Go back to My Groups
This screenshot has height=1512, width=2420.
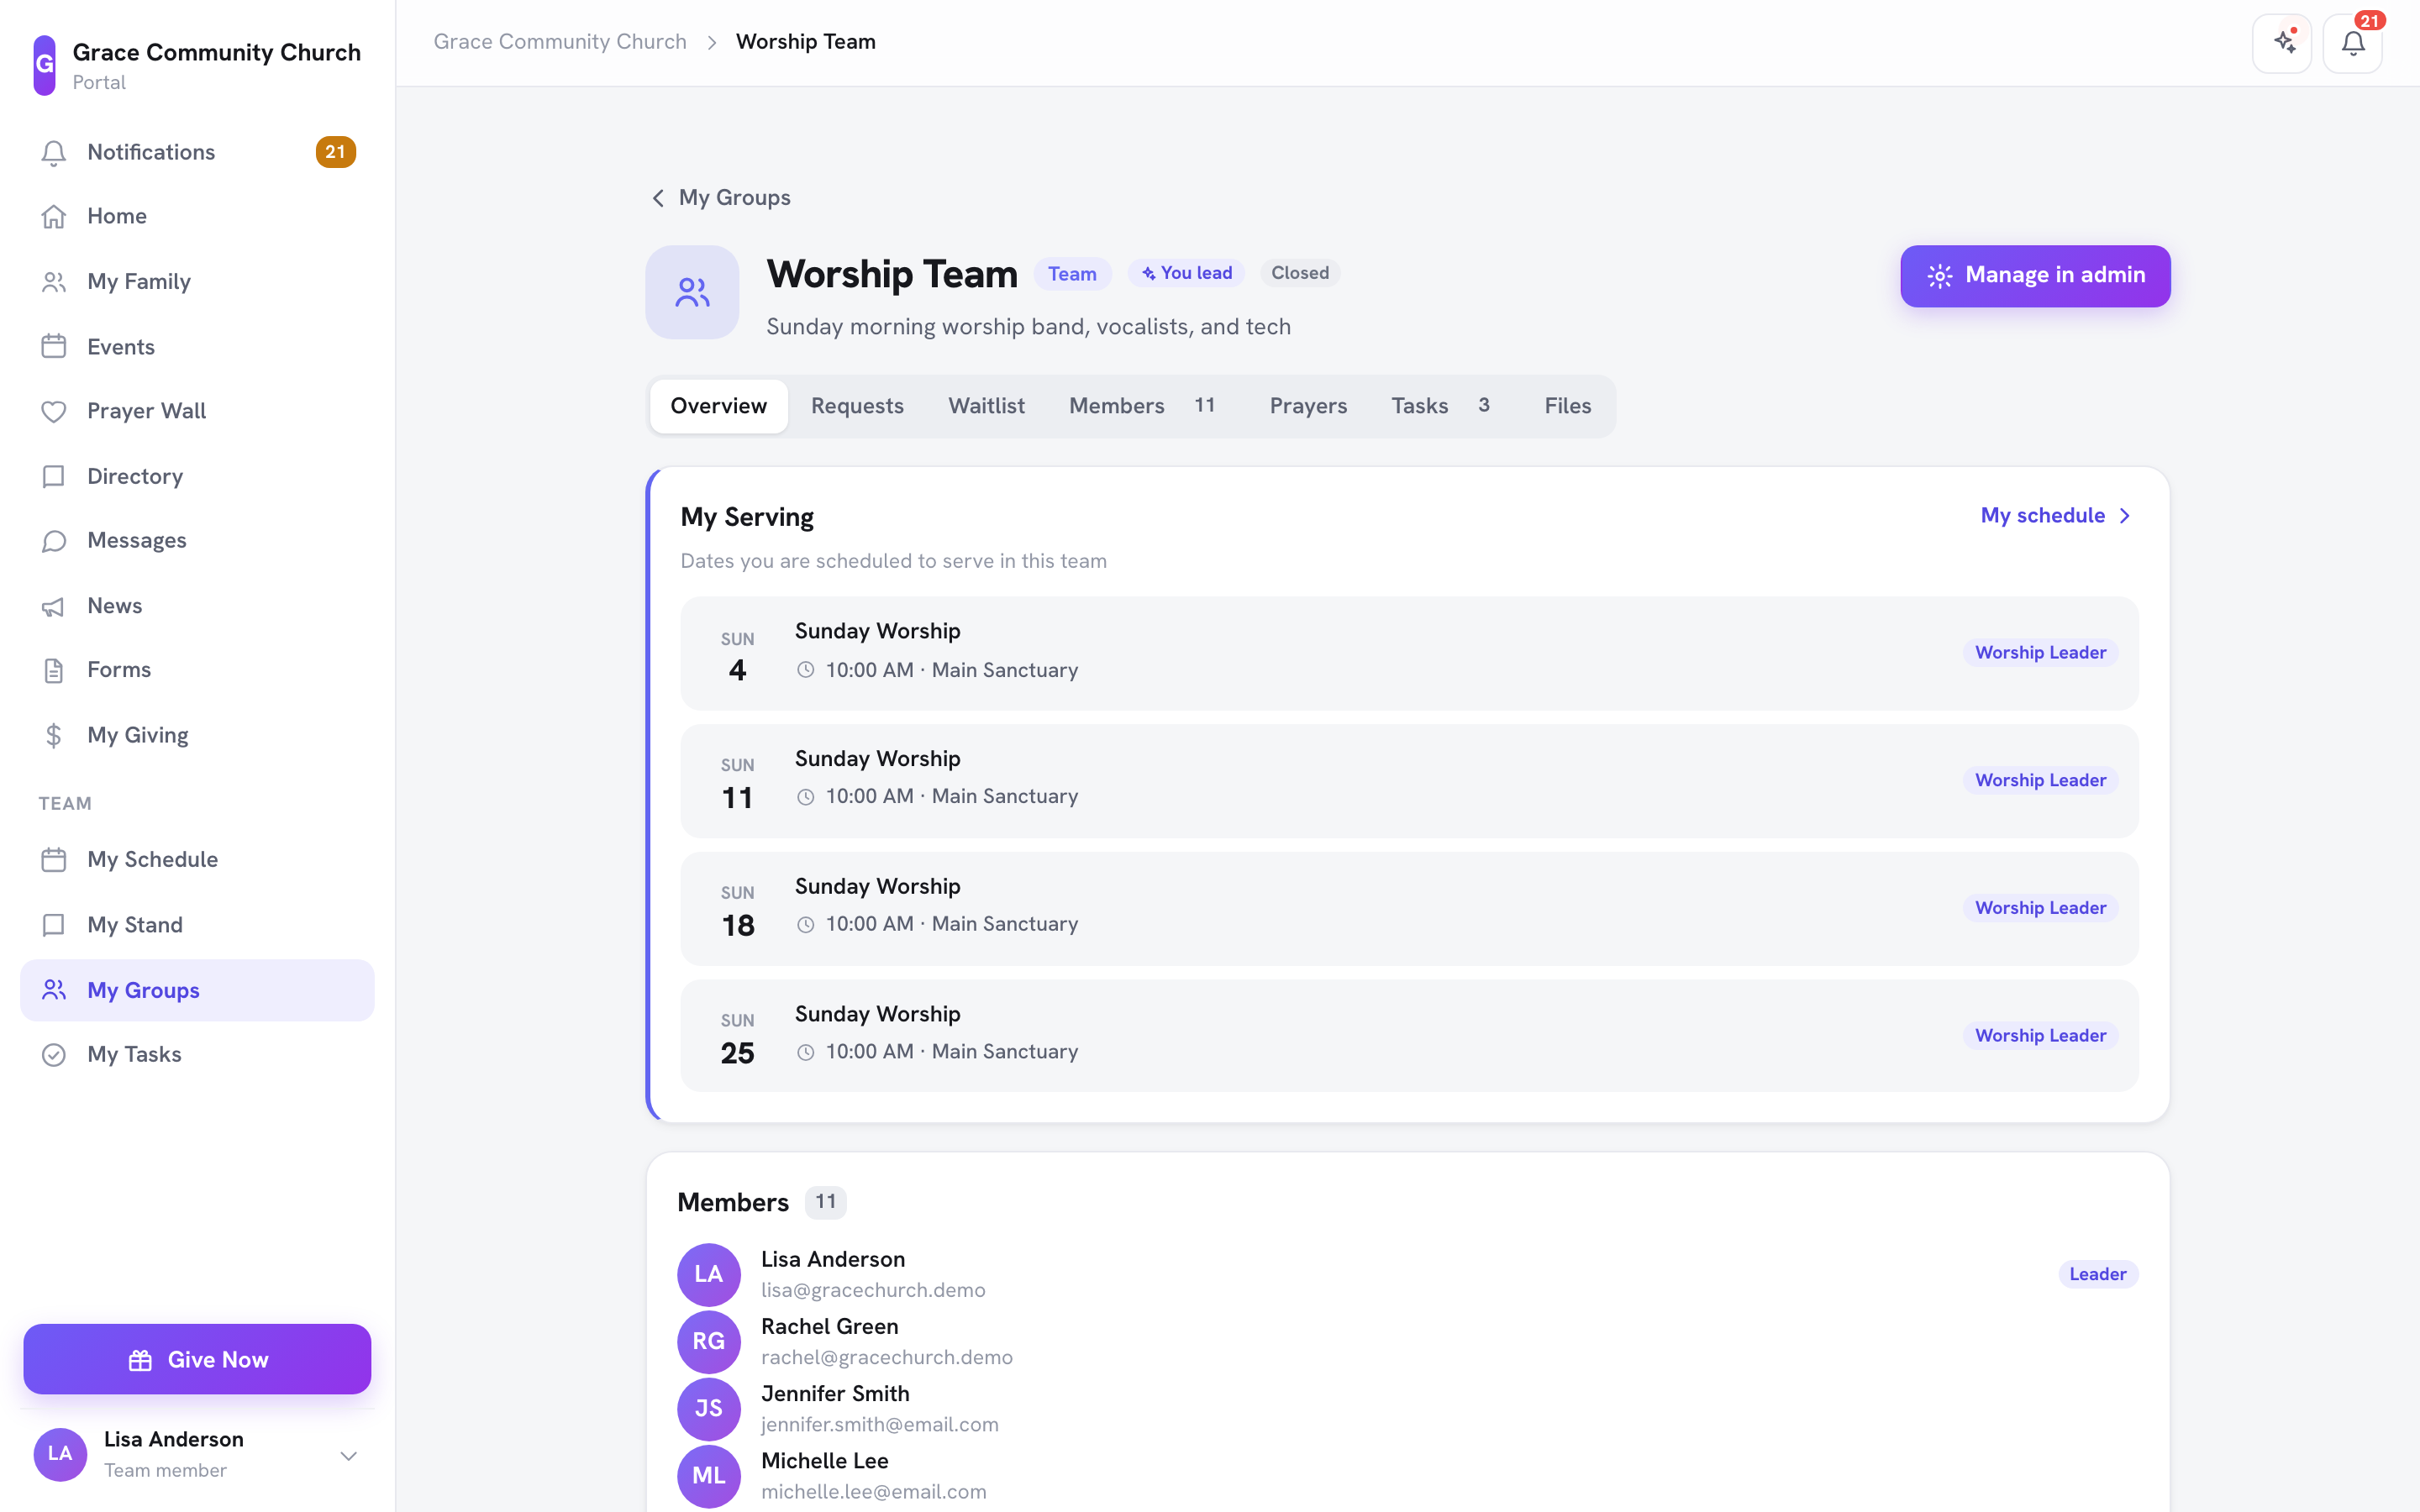pos(721,197)
